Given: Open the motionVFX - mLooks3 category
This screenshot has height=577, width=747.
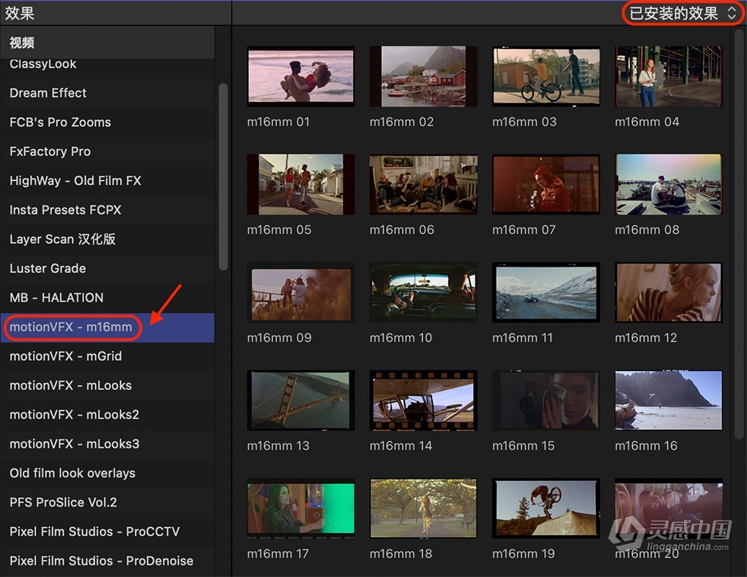Looking at the screenshot, I should 107,444.
